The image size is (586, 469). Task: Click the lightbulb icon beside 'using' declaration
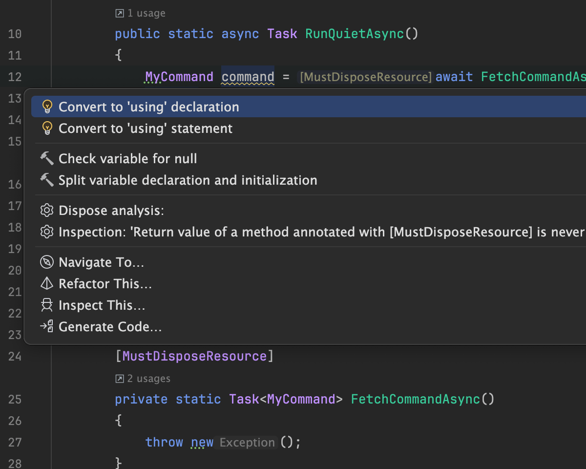[47, 107]
